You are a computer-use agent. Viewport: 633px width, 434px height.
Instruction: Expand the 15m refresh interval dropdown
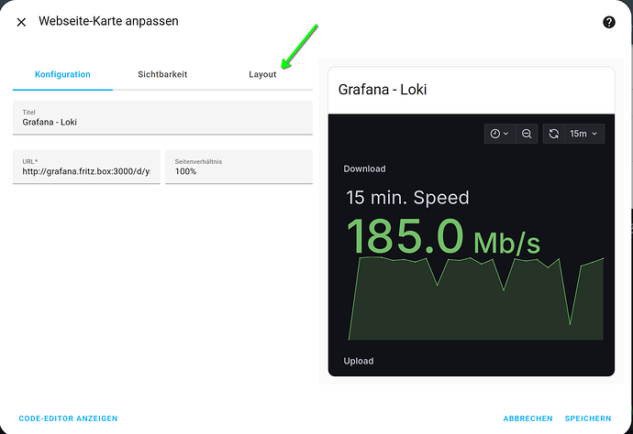(x=583, y=134)
